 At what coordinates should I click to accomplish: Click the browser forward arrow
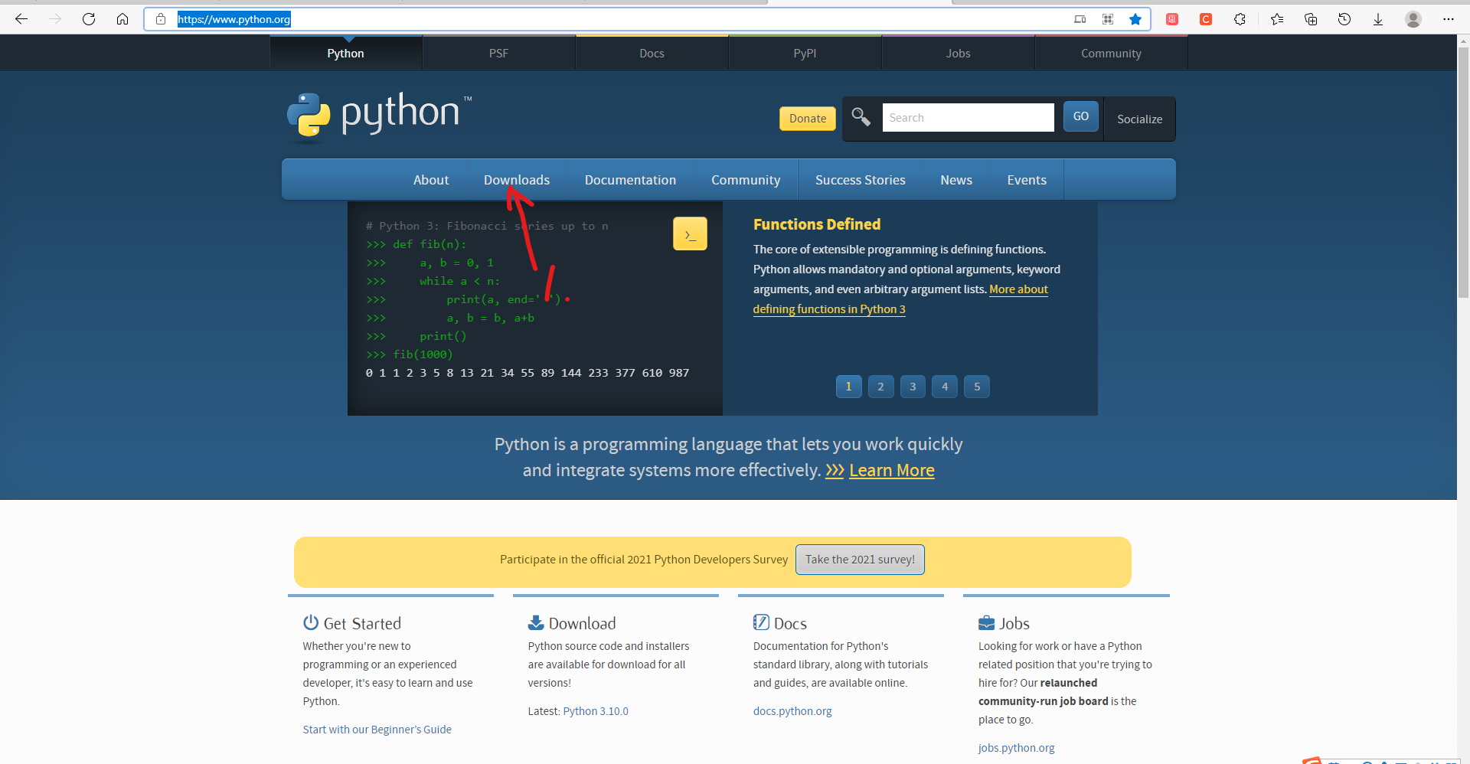[55, 19]
